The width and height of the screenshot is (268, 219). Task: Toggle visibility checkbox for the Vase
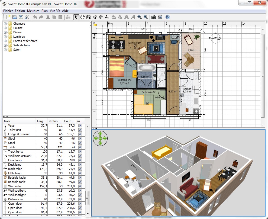coord(80,125)
